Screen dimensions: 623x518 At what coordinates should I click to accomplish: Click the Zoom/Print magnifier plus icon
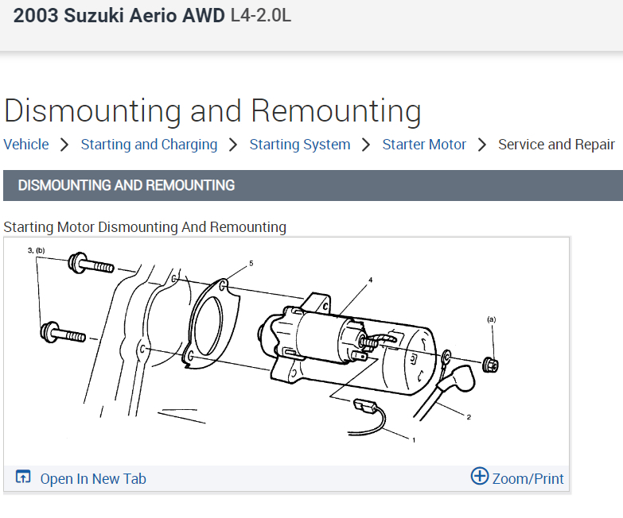pyautogui.click(x=479, y=476)
